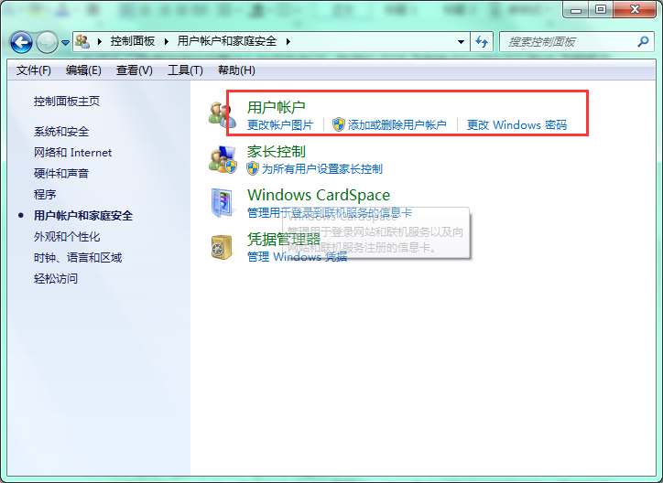Open the 凭据管理器 heading

pos(284,240)
